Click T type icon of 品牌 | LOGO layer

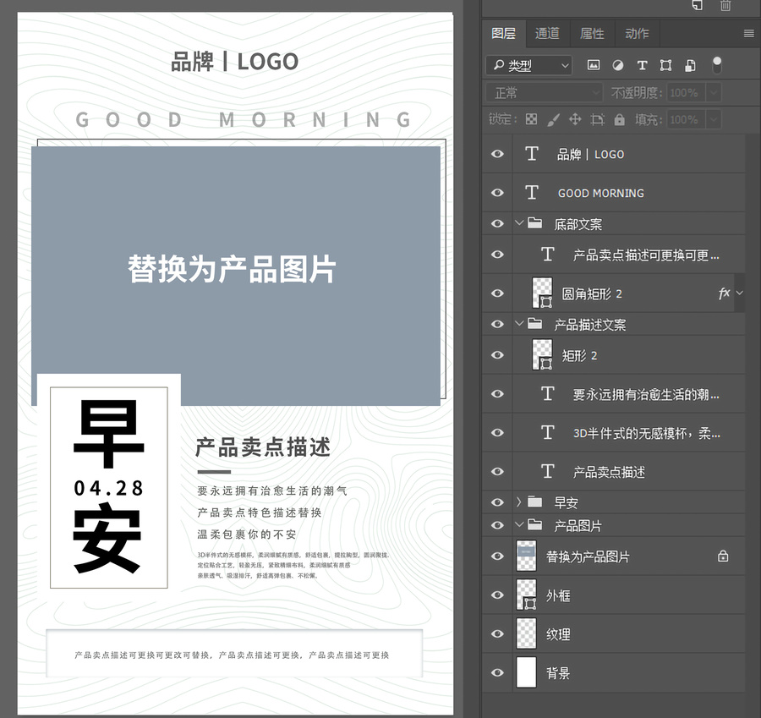[532, 154]
